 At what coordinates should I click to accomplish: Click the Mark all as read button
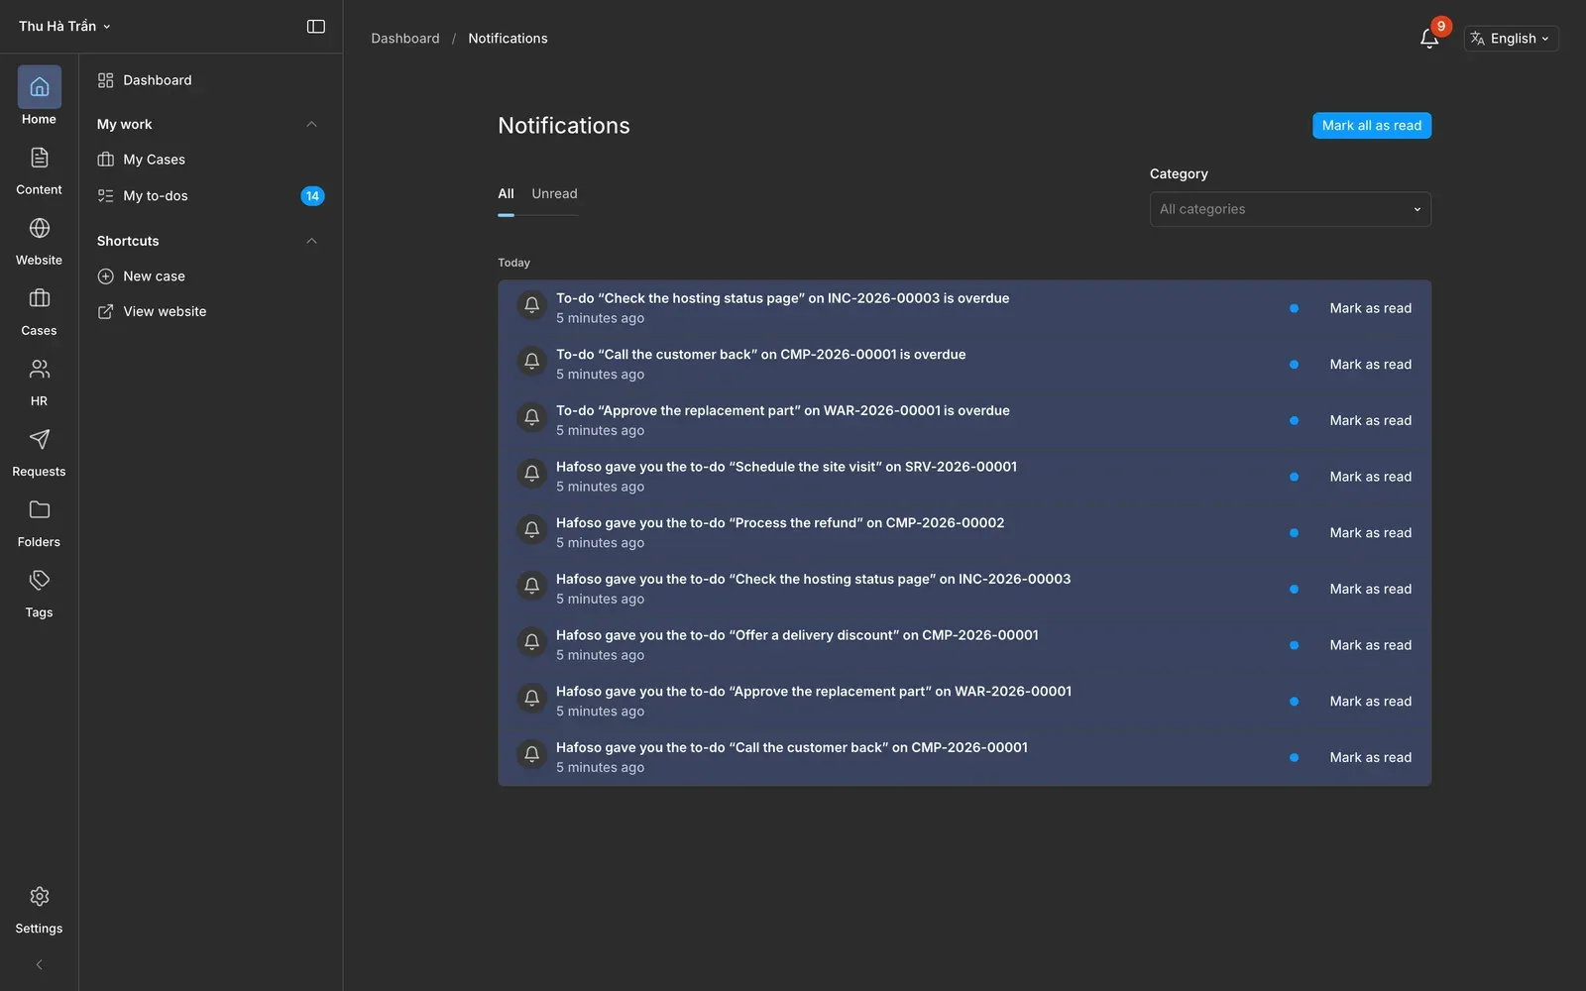click(x=1371, y=126)
